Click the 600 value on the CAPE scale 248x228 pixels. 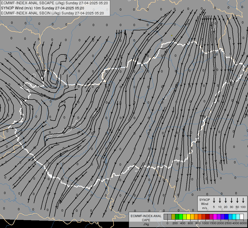click(190, 223)
